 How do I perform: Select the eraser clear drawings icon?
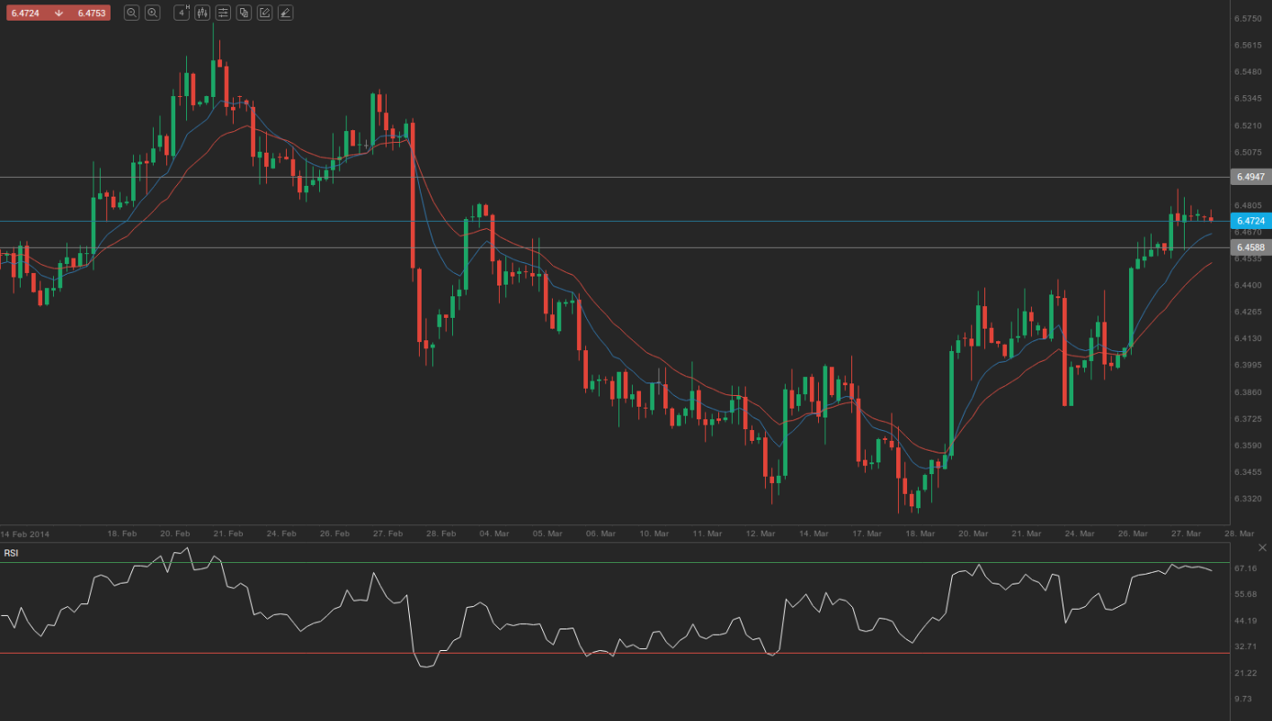(x=285, y=13)
